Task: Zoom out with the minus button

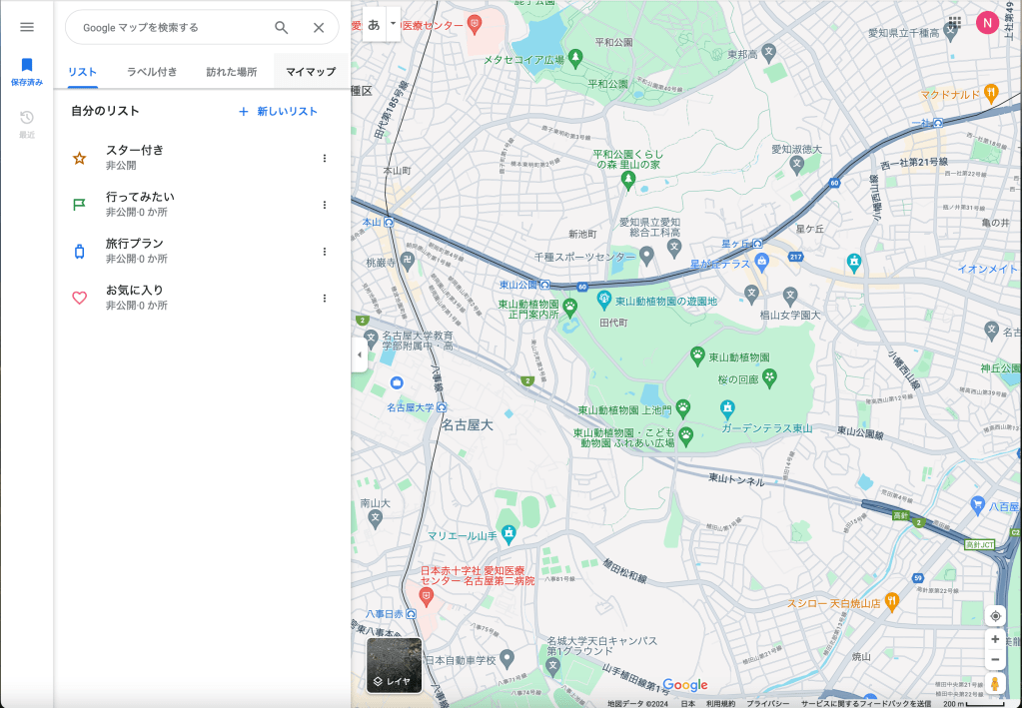Action: click(x=995, y=660)
